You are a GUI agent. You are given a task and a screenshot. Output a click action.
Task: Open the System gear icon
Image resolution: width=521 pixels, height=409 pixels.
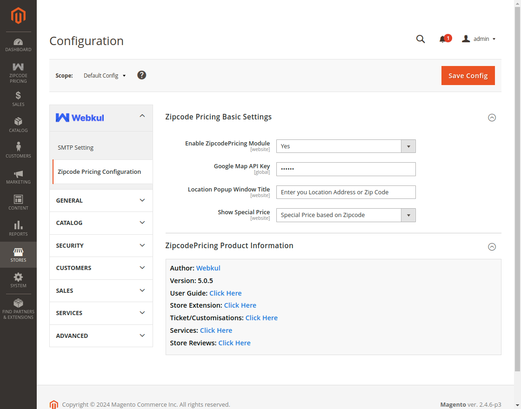coord(18,277)
